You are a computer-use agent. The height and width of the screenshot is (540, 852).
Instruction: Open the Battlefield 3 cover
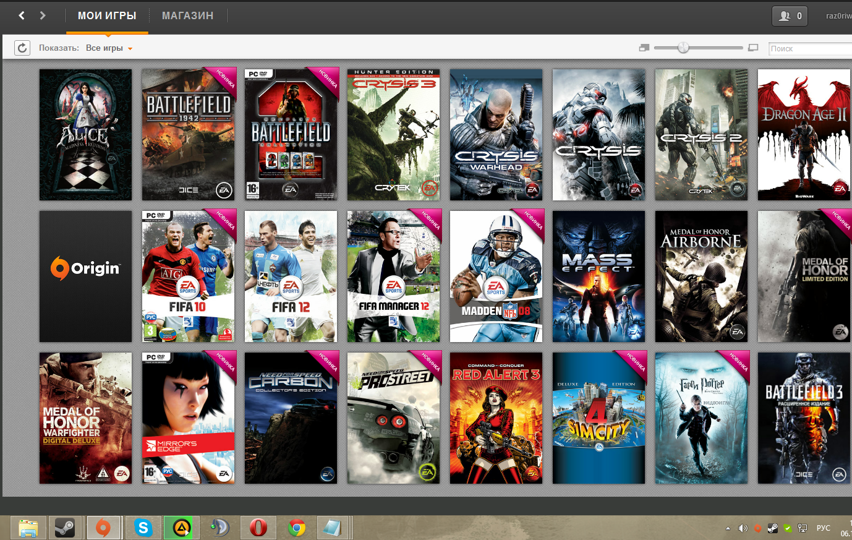coord(804,418)
